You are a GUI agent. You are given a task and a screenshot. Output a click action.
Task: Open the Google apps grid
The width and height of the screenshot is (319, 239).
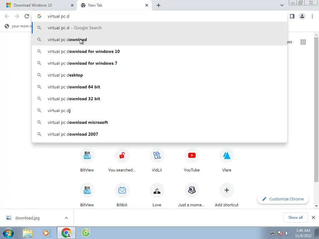click(x=303, y=42)
